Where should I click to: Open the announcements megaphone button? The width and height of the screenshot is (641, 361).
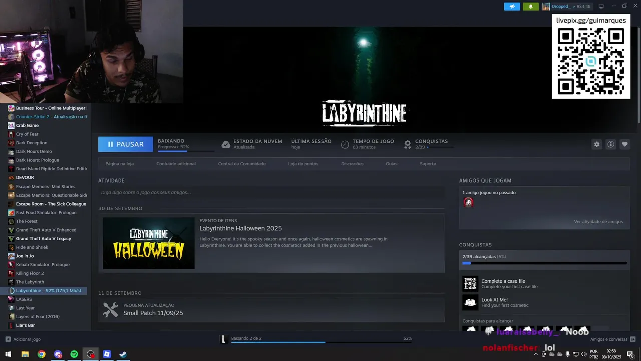pyautogui.click(x=512, y=6)
